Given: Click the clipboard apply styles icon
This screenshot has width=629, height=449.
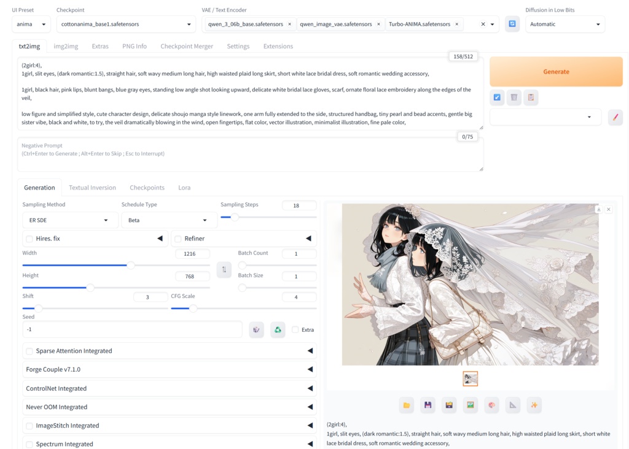Looking at the screenshot, I should 531,98.
